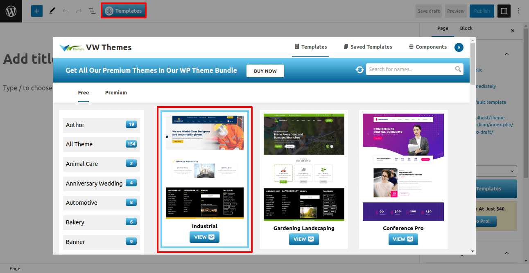Click the undo arrow icon

tap(66, 11)
